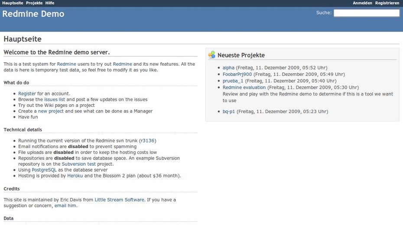Open the FoobarPrj900 project
Viewport: 403px width, 226px height.
(237, 74)
